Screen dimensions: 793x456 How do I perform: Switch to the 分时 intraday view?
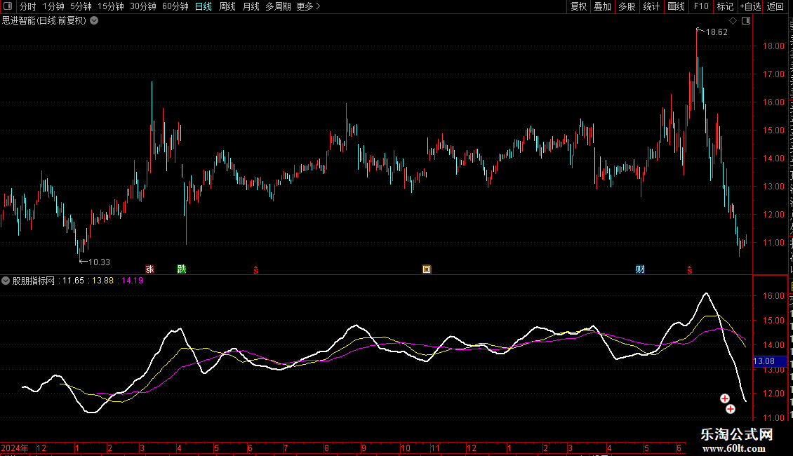pos(28,6)
